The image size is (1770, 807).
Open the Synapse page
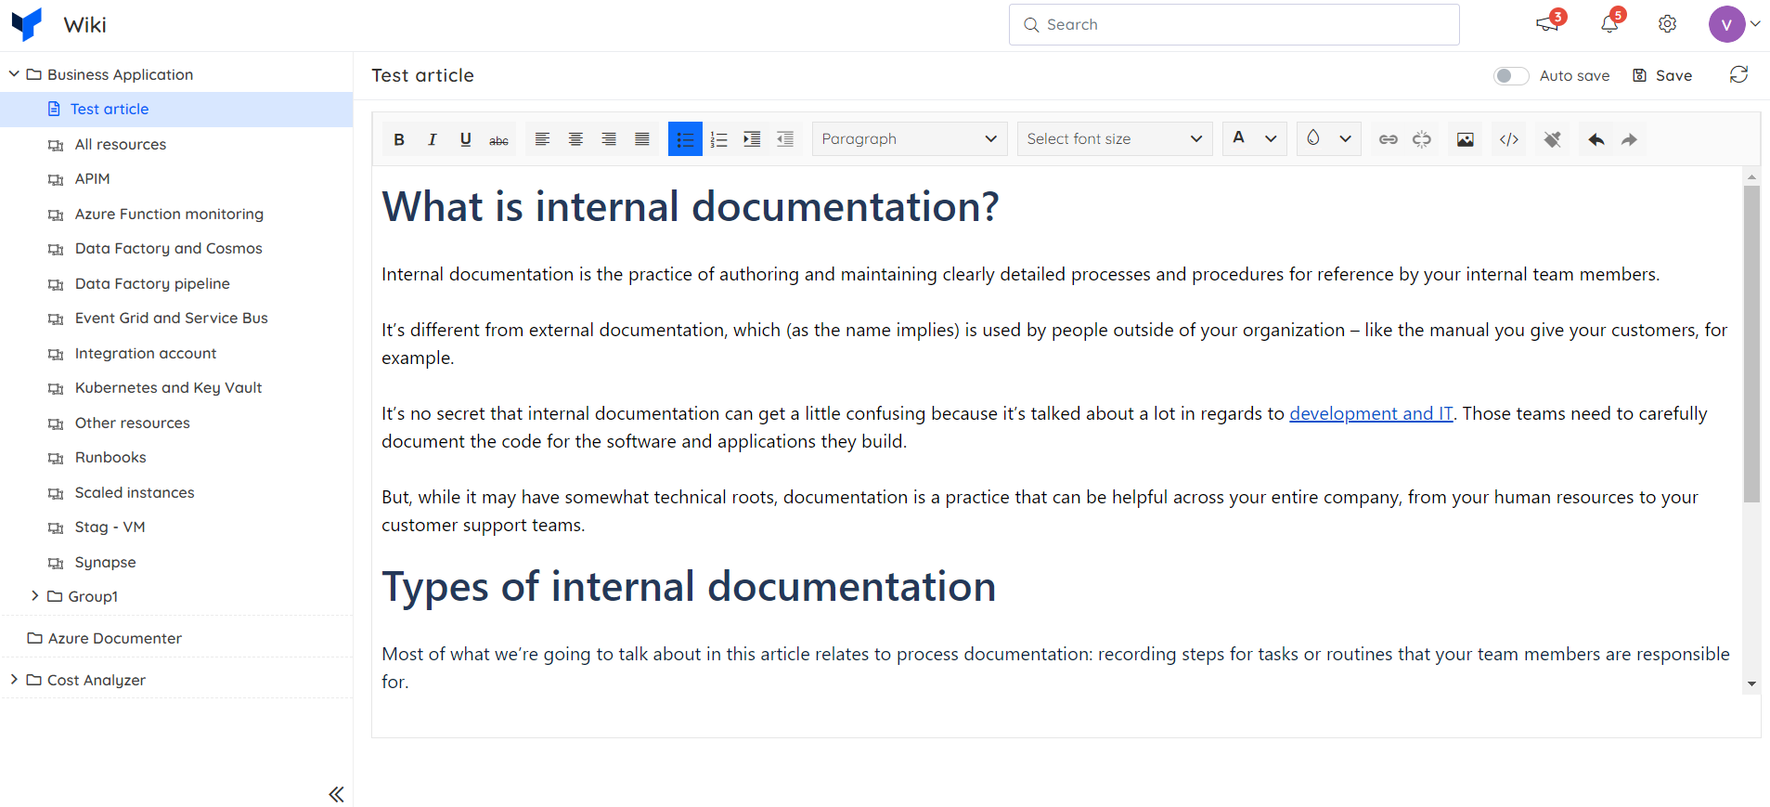[x=105, y=563]
